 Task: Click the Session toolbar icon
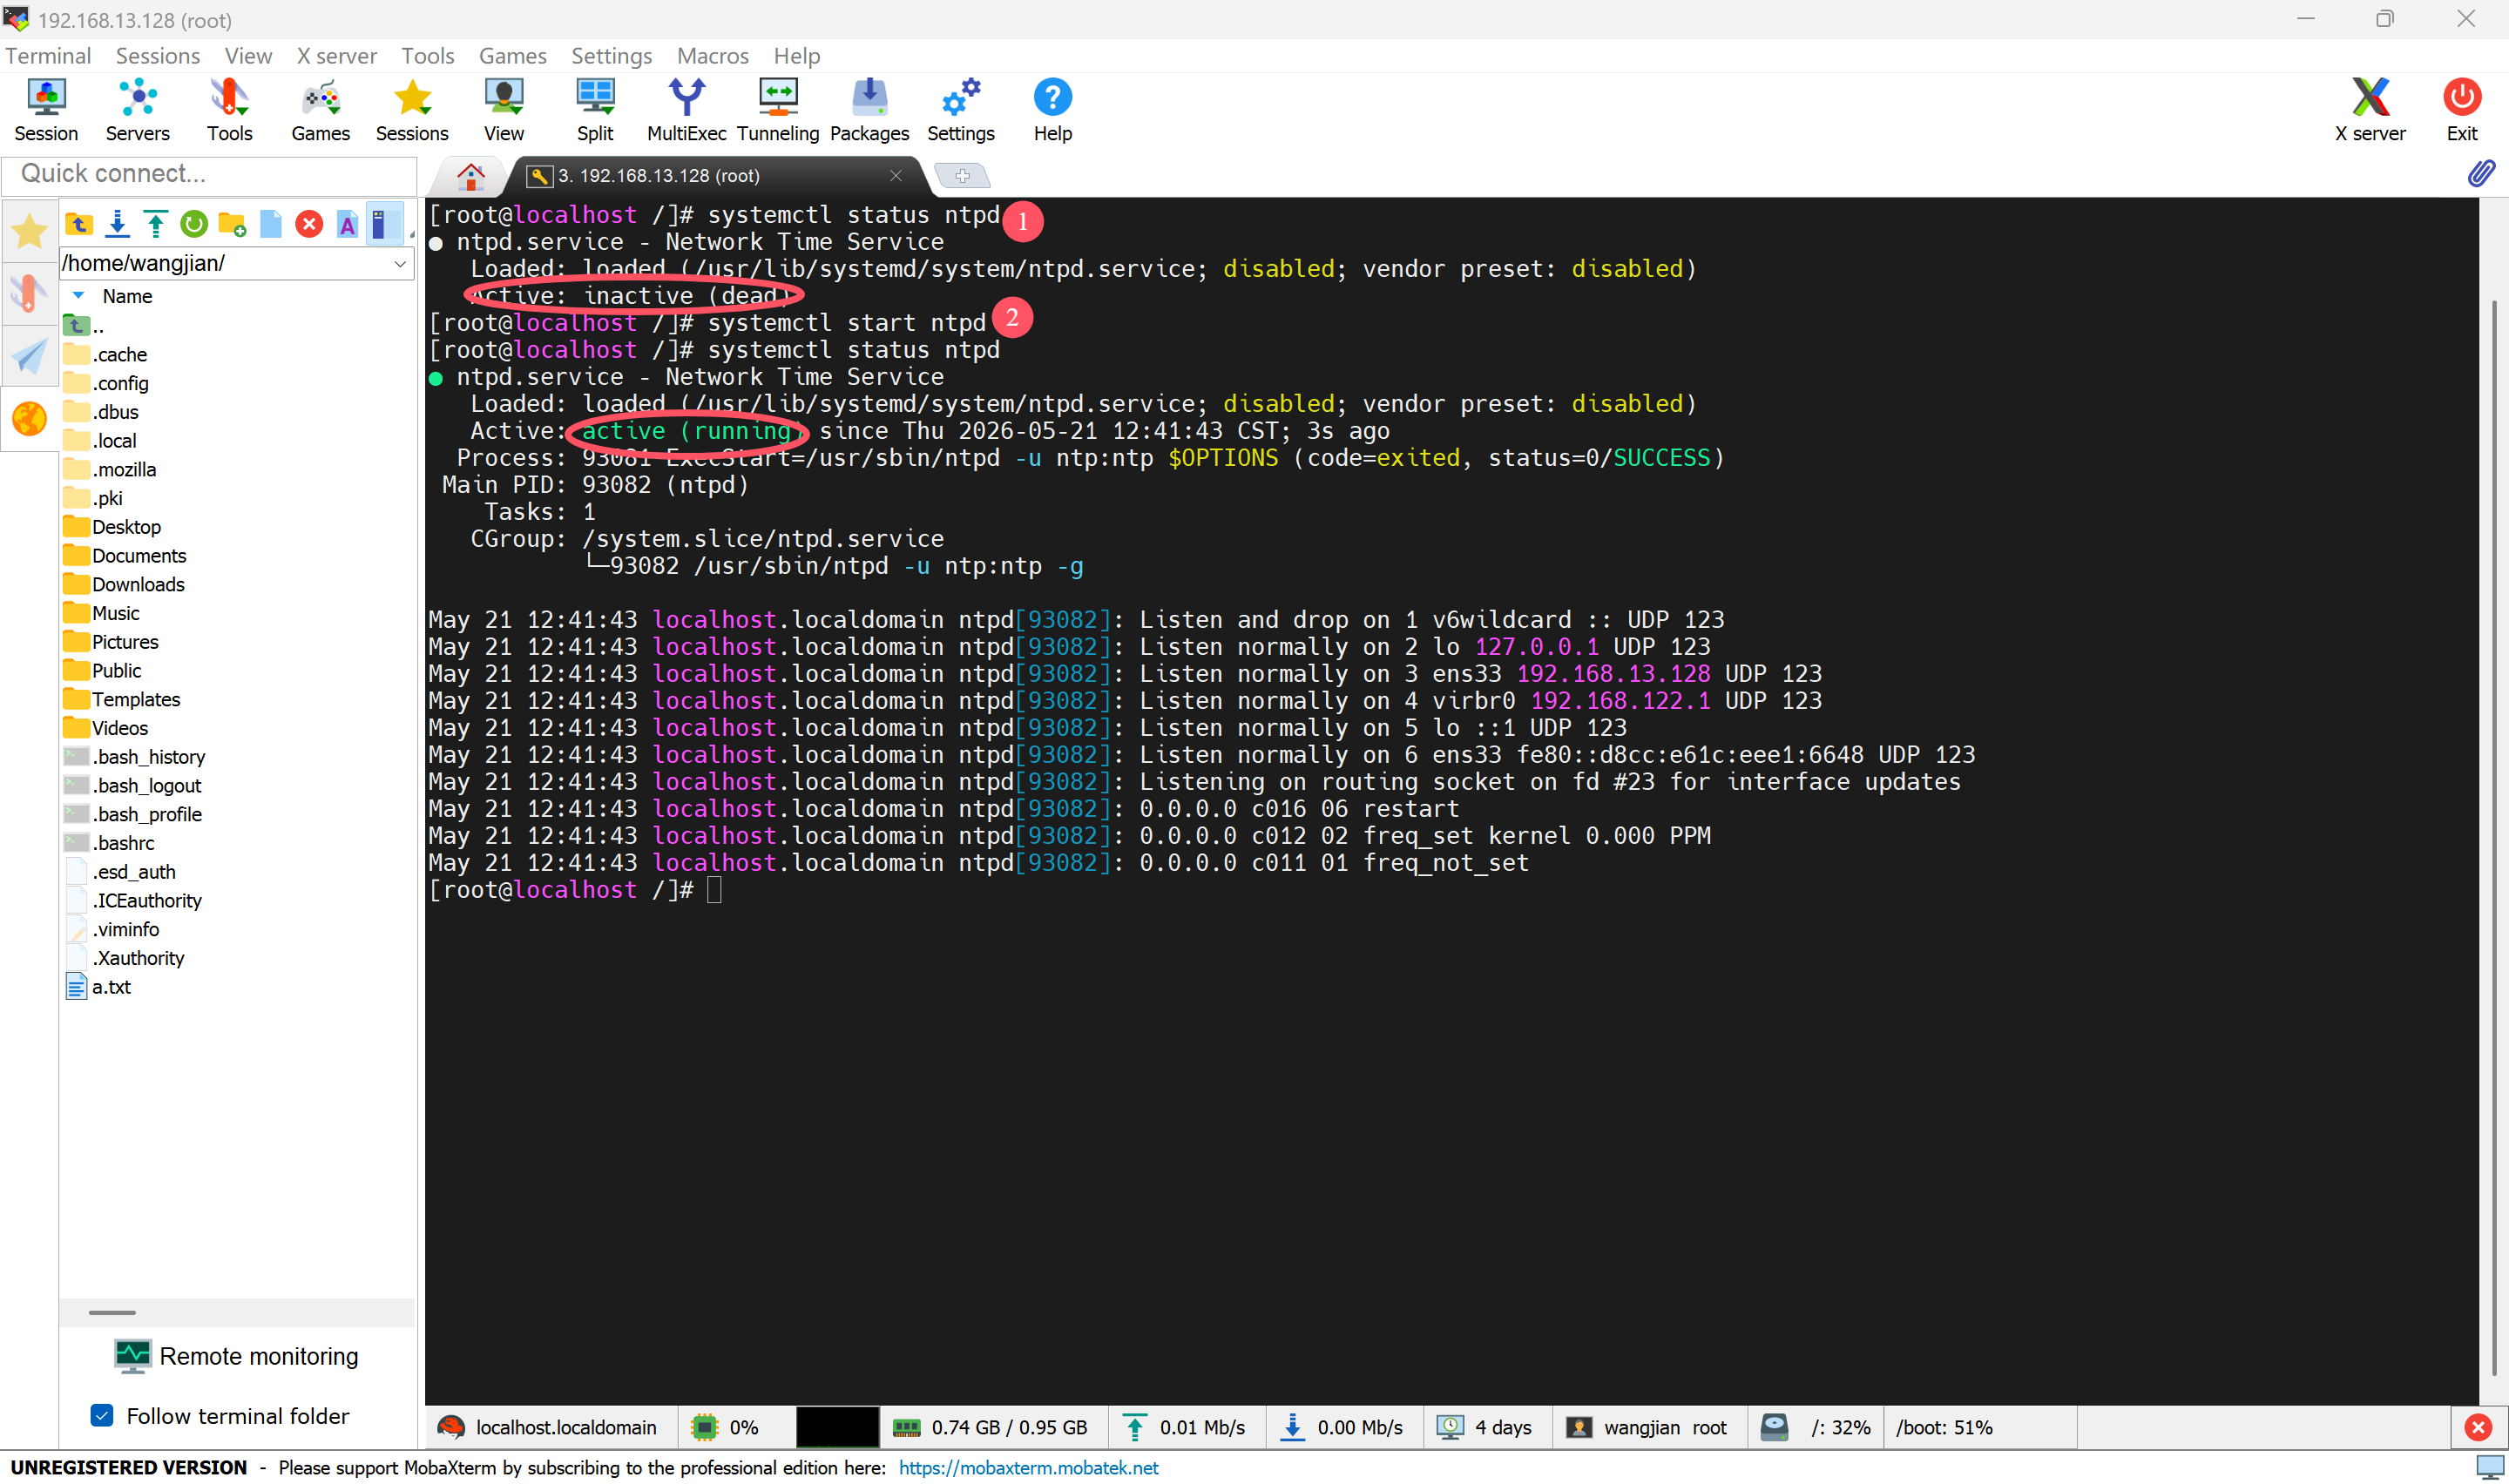click(46, 110)
